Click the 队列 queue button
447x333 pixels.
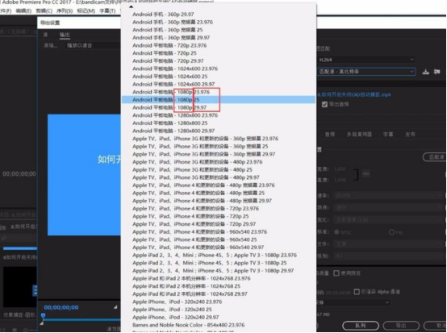tap(361, 325)
